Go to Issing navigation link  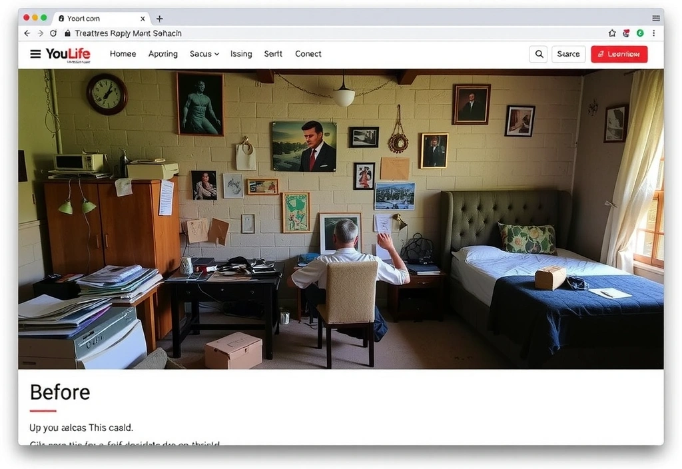[x=241, y=54]
